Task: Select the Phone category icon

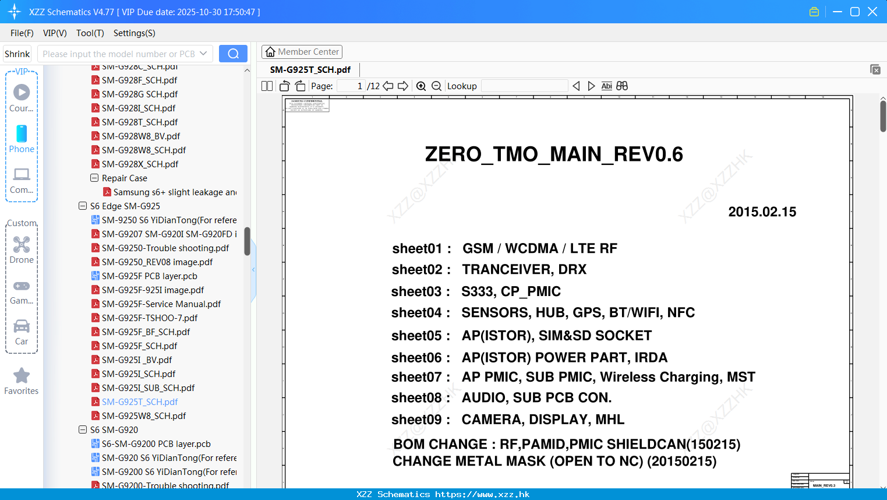Action: 22,133
